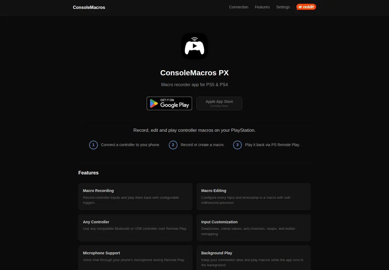Screen dimensions: 389x270
Task: Click the ConsoleMacros brand name in header
Action: pos(89,7)
